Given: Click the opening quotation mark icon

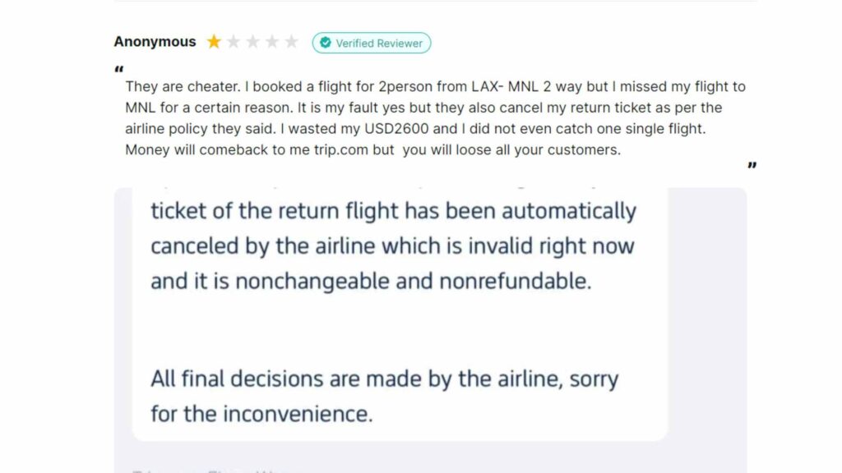Looking at the screenshot, I should [119, 69].
